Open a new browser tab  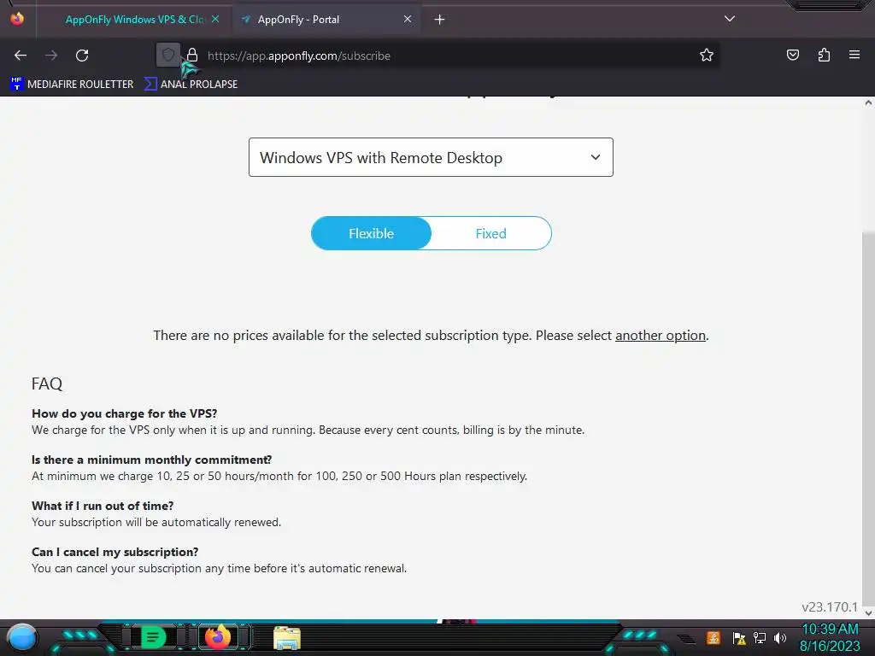coord(439,20)
